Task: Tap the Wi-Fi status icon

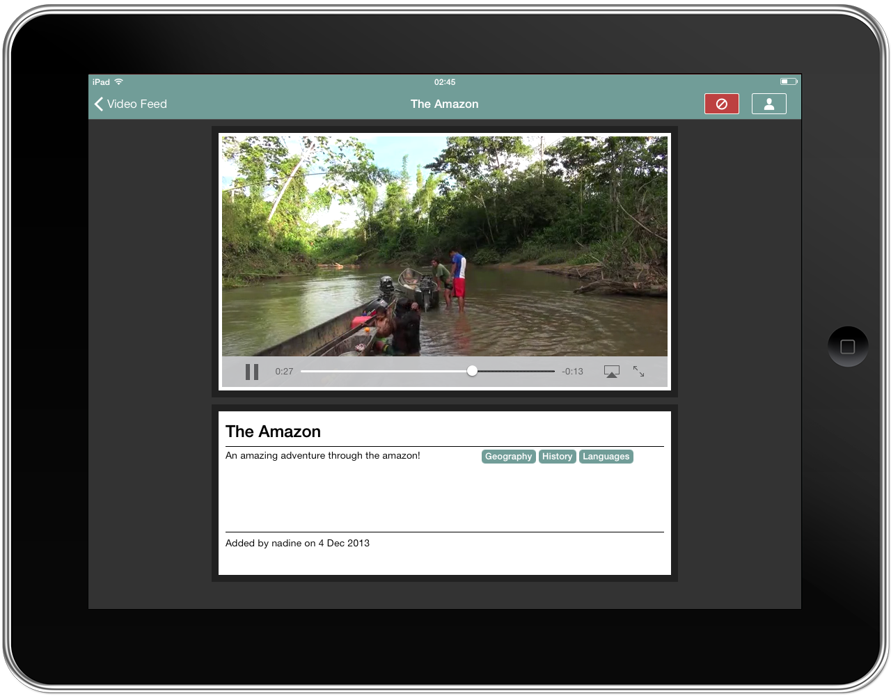Action: [119, 82]
